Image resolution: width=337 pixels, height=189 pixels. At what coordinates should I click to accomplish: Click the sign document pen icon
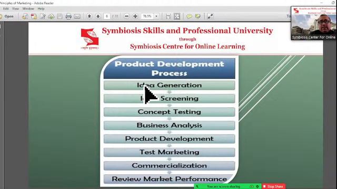coord(43,16)
